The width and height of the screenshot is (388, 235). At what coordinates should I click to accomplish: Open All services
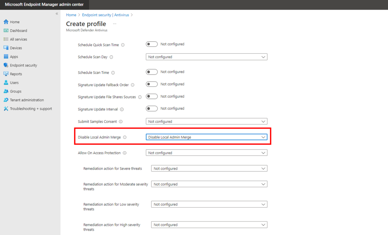point(18,39)
